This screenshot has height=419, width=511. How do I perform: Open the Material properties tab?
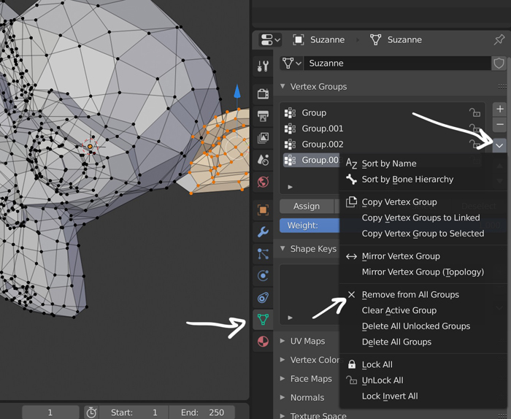[263, 342]
